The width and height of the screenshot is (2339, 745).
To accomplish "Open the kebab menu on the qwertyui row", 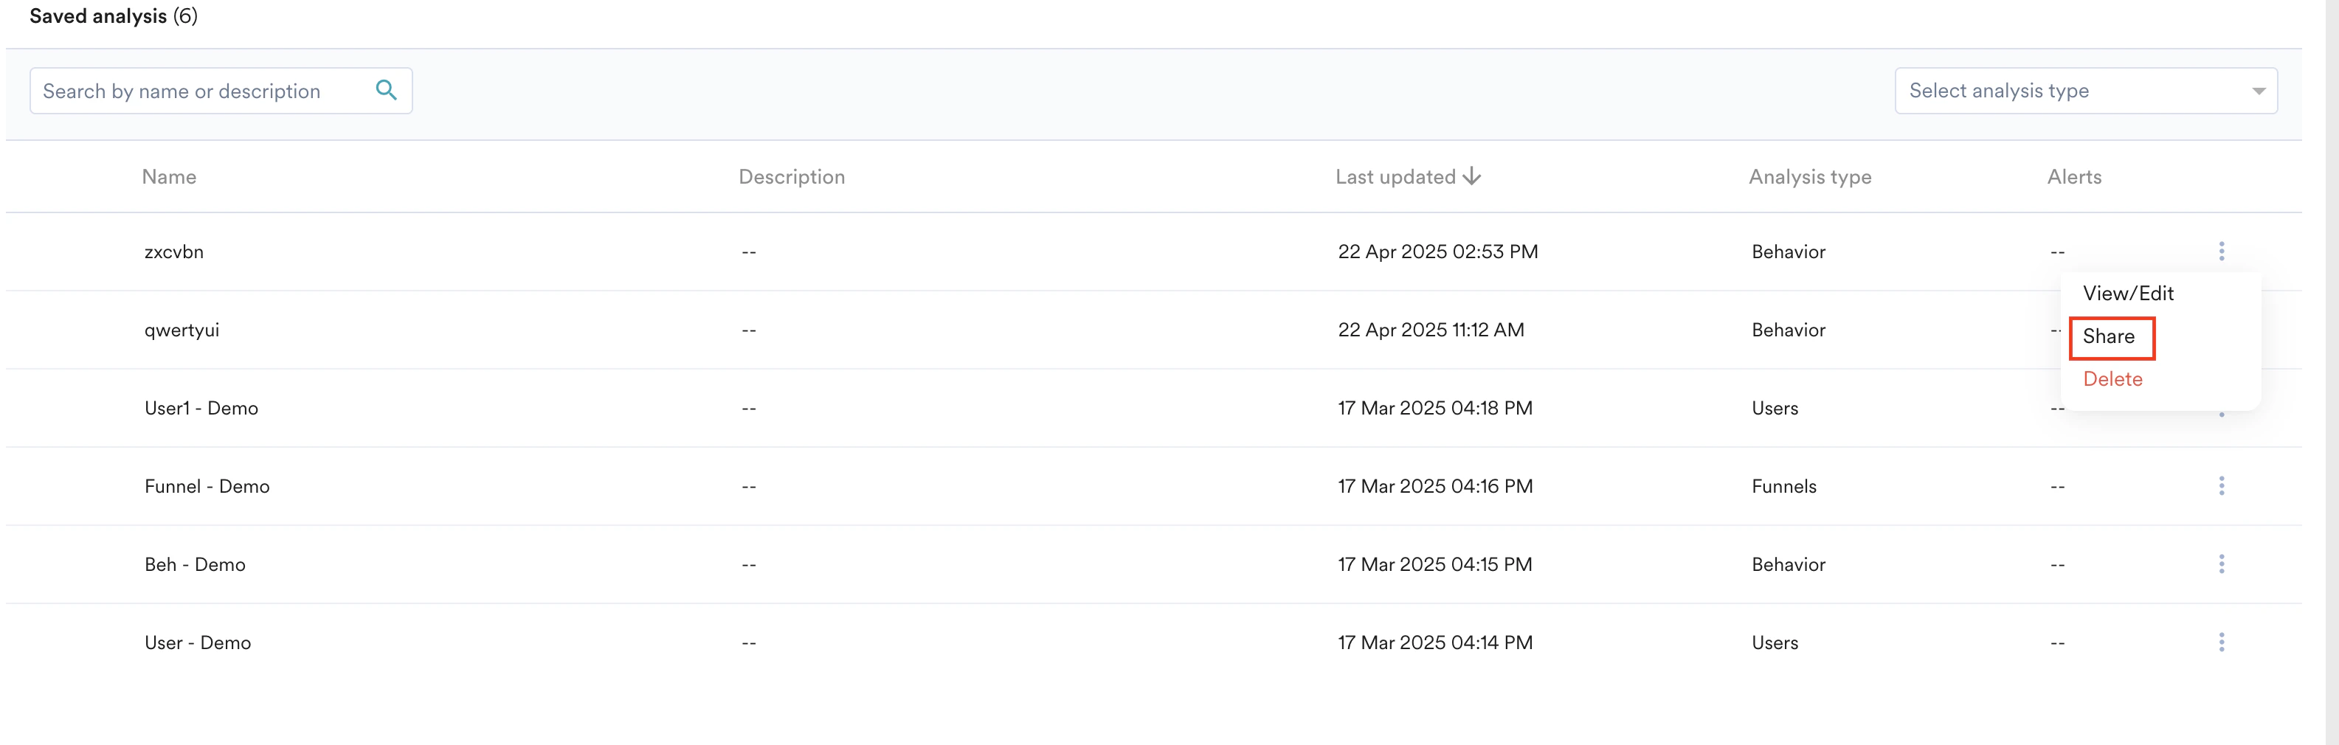I will [2222, 330].
